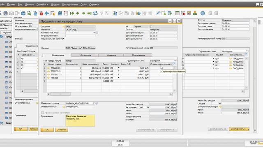Click the Send Email envelope icon
The height and width of the screenshot is (148, 263).
coord(12,13)
